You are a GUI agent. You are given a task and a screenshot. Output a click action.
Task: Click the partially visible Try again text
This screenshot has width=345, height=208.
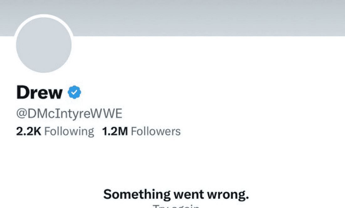tap(176, 206)
